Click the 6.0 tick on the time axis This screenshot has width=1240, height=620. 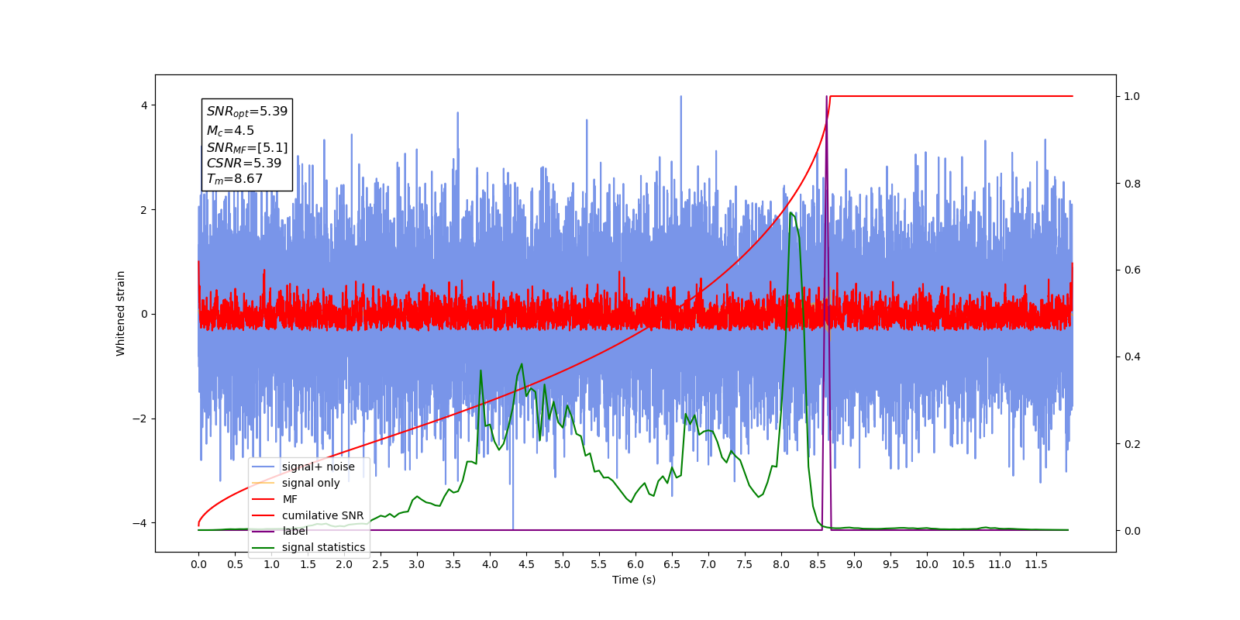[635, 564]
